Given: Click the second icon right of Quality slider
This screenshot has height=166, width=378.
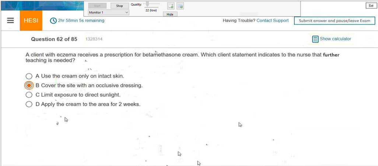Looking at the screenshot, I should 180,6.
